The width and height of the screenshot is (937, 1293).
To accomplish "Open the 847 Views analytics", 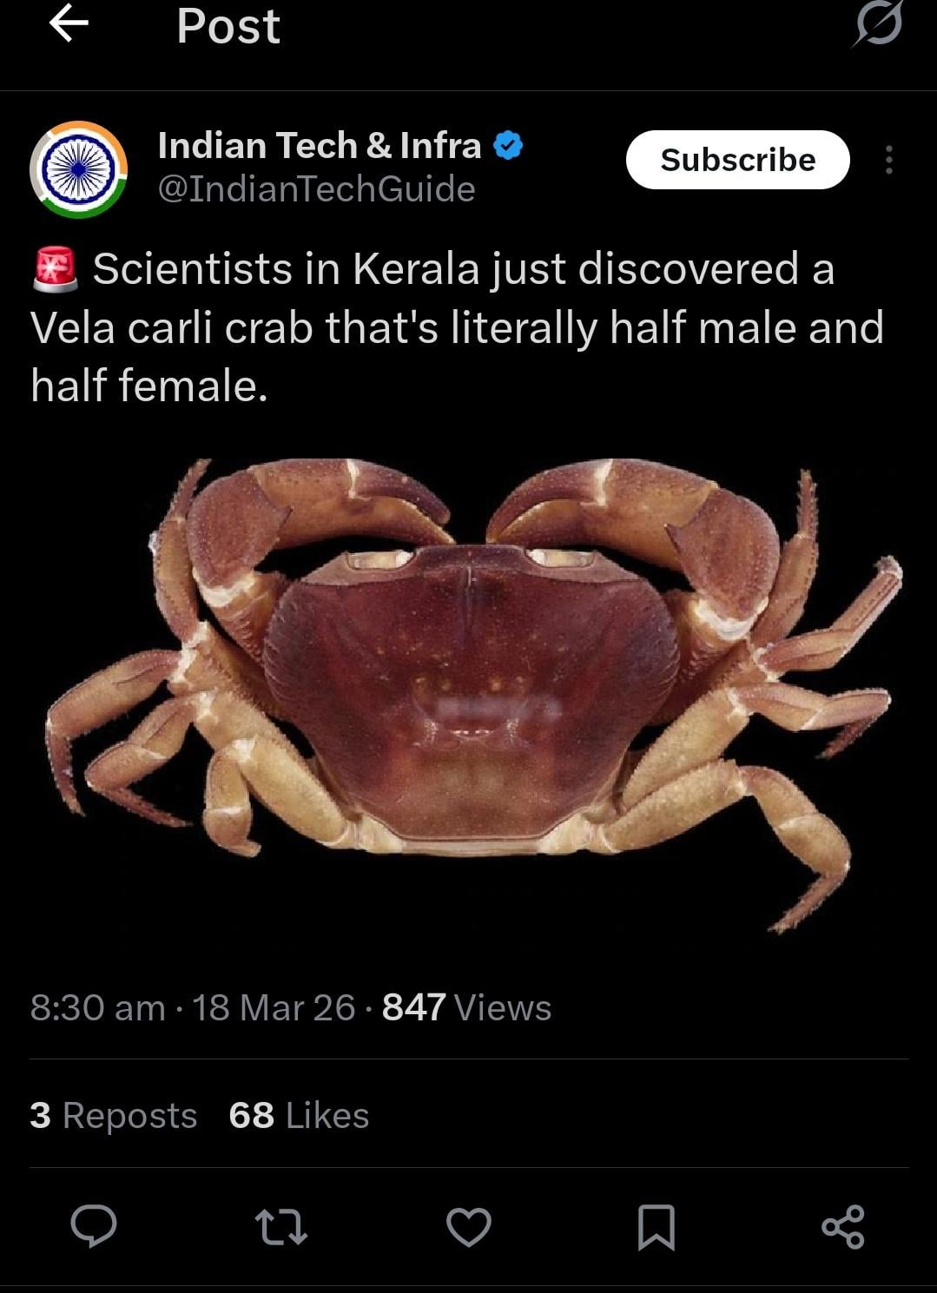I will point(466,1007).
